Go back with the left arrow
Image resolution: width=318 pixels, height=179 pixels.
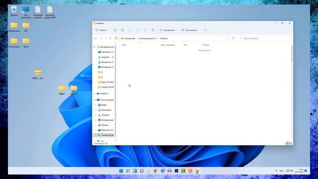pyautogui.click(x=95, y=38)
